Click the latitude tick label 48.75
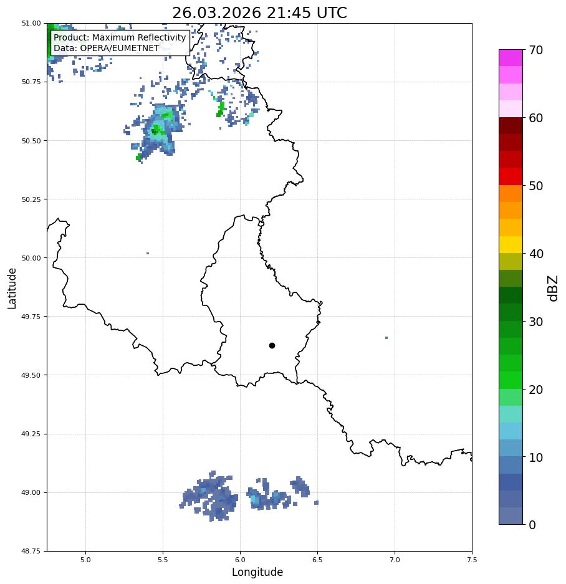 point(31,551)
